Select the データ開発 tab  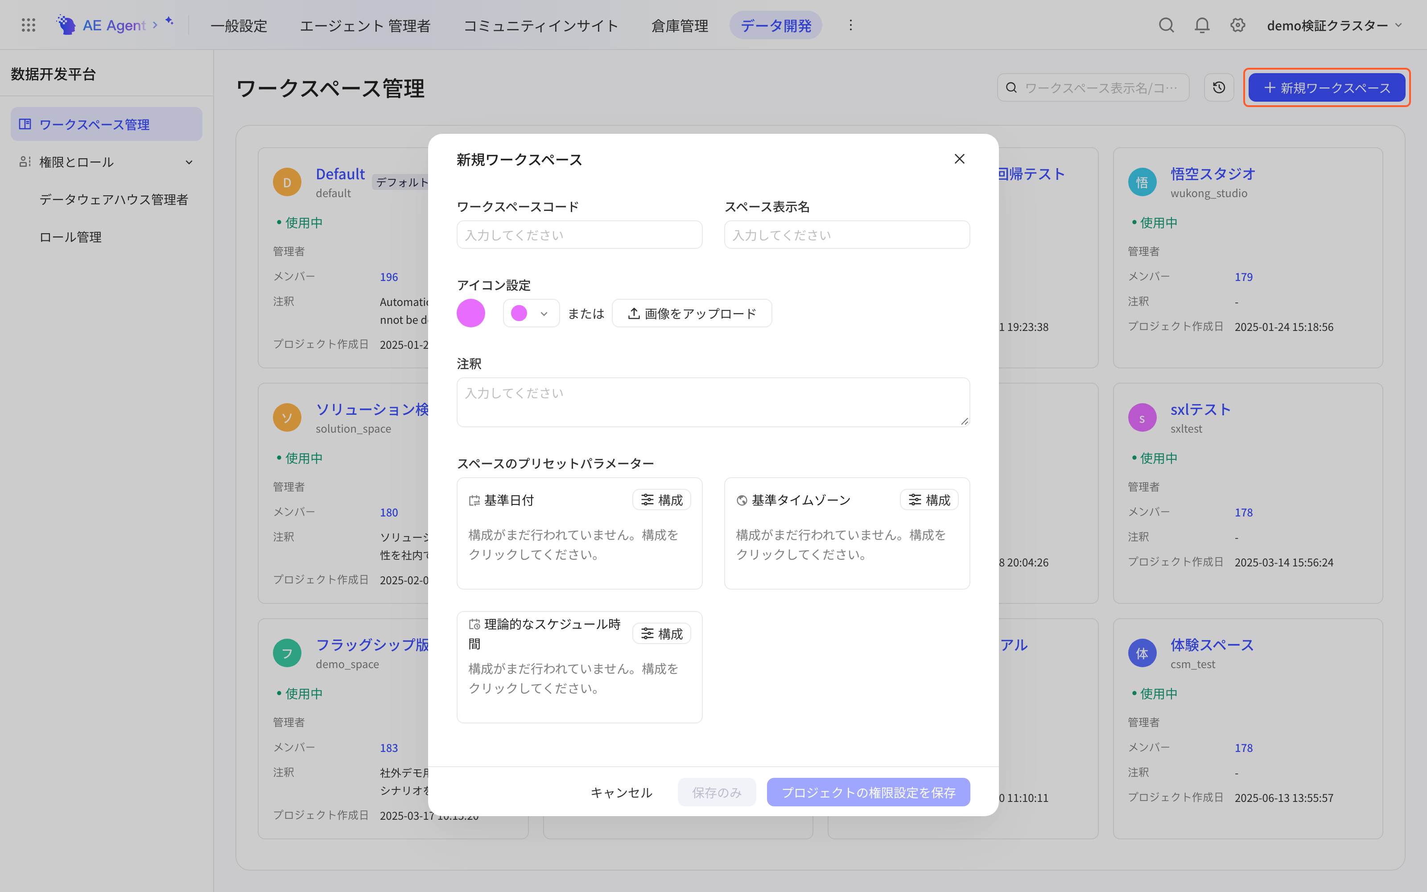point(776,25)
